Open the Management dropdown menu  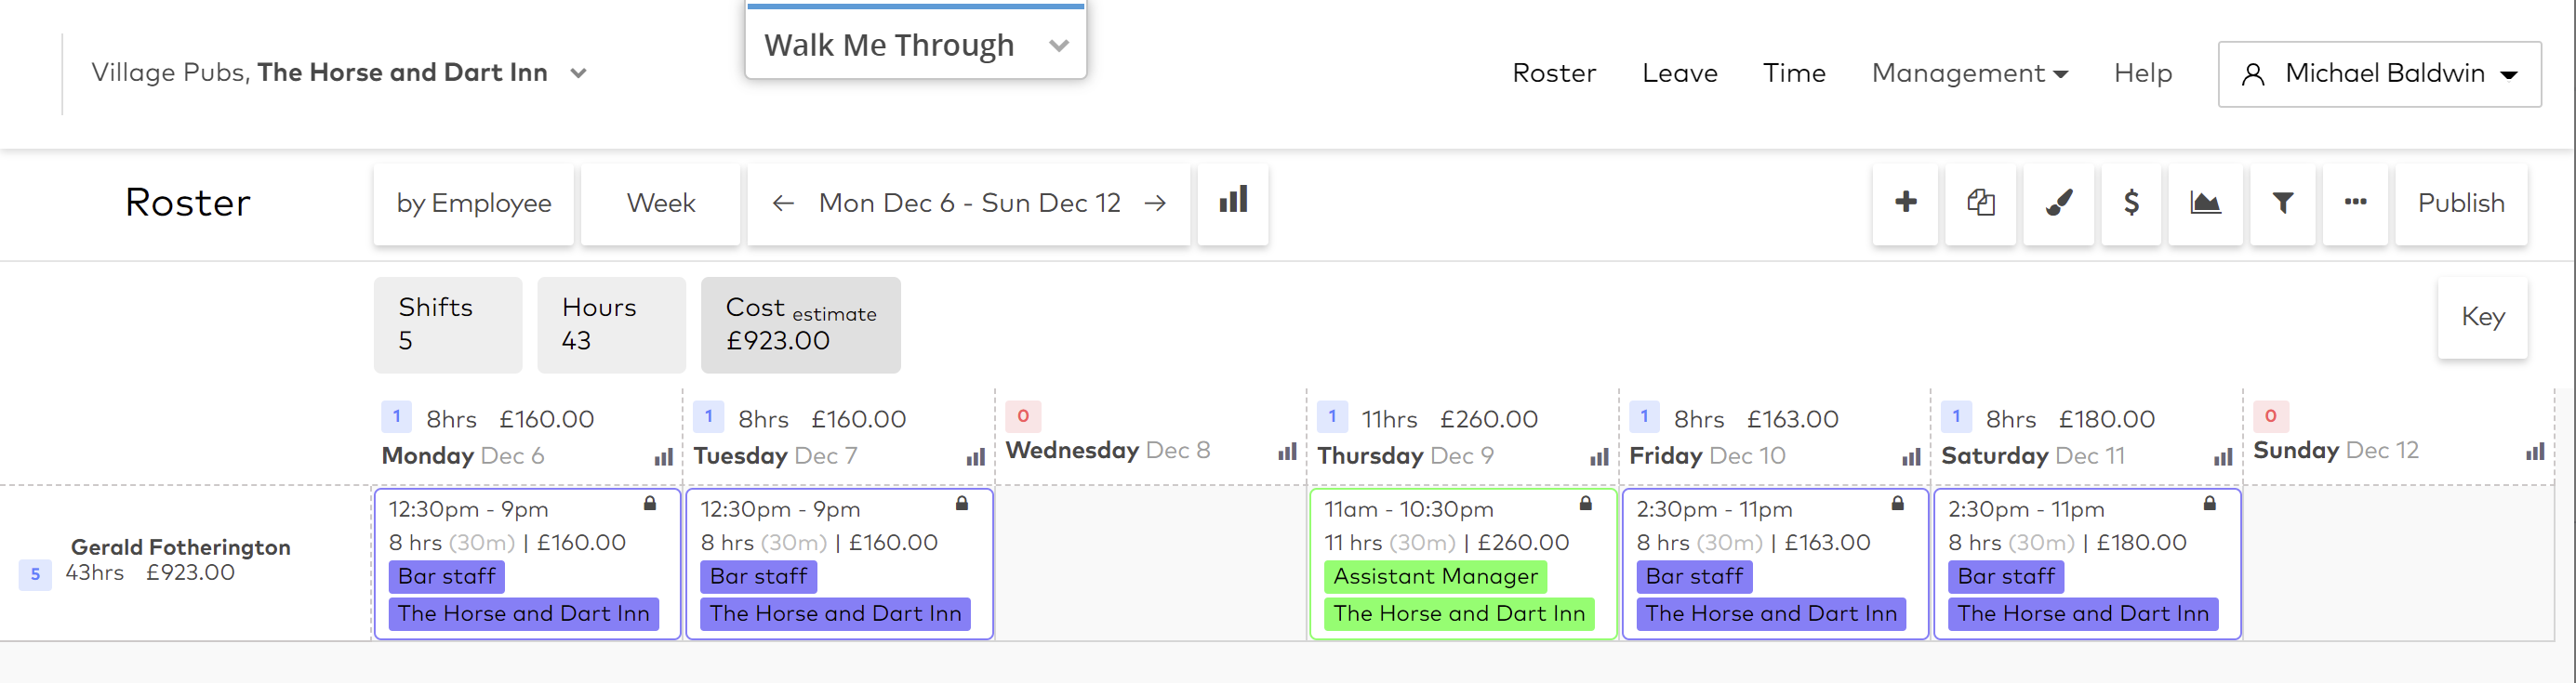(1969, 72)
